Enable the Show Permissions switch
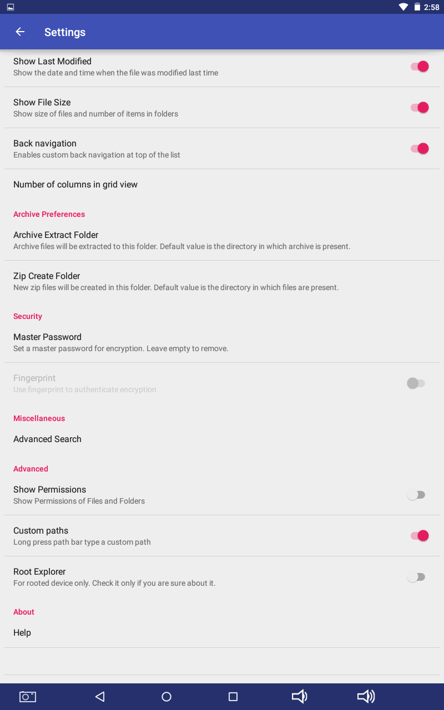 click(x=416, y=495)
